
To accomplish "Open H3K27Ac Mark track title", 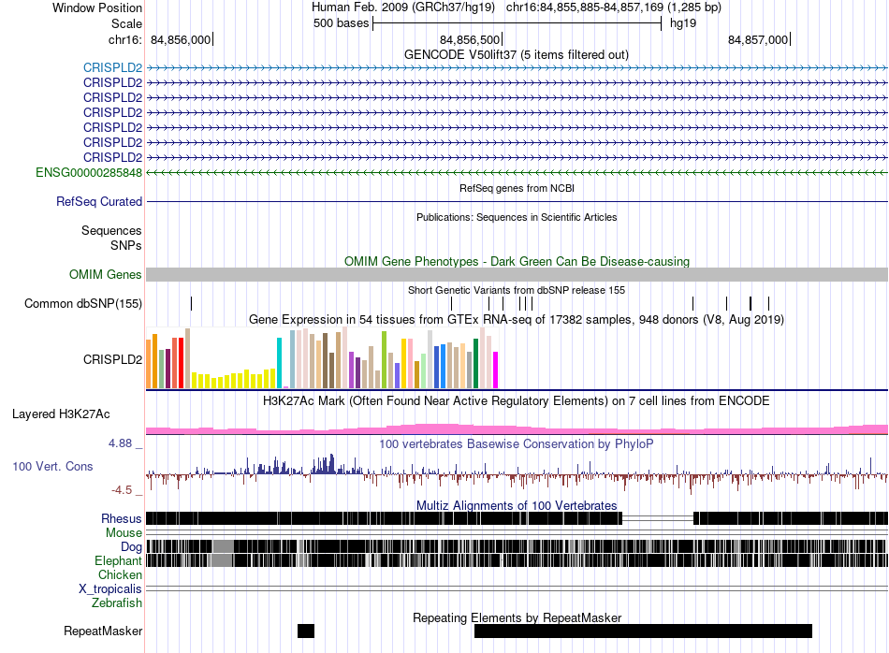I will (517, 400).
